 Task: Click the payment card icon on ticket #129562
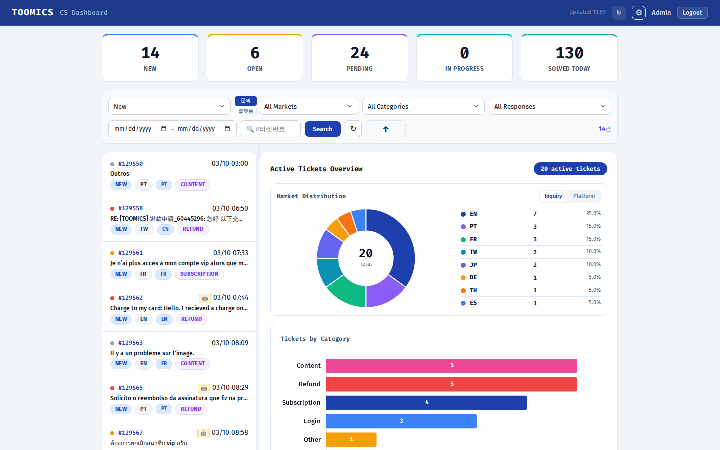205,298
